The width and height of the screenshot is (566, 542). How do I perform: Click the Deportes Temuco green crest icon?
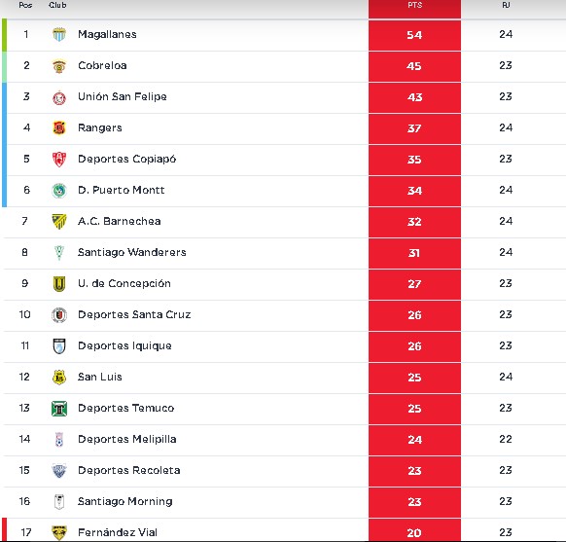pyautogui.click(x=59, y=409)
